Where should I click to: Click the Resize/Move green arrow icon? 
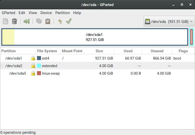click(x=26, y=21)
